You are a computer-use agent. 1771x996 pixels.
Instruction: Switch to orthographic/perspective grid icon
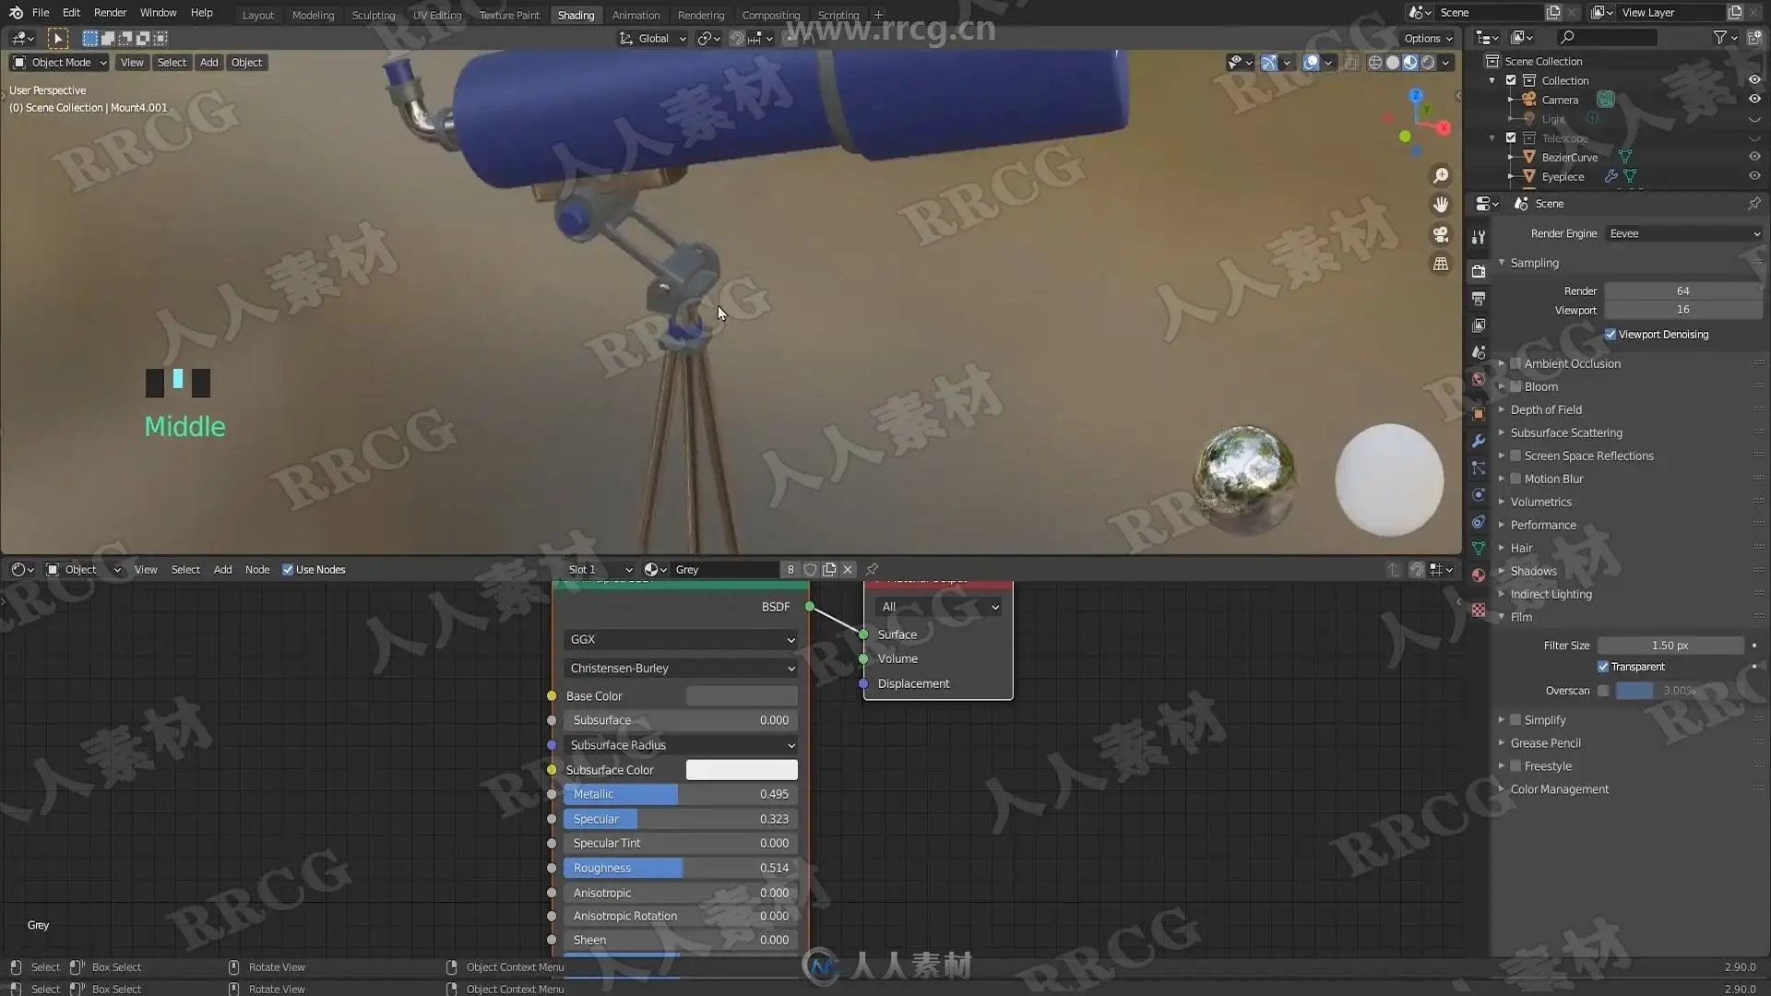tap(1441, 264)
